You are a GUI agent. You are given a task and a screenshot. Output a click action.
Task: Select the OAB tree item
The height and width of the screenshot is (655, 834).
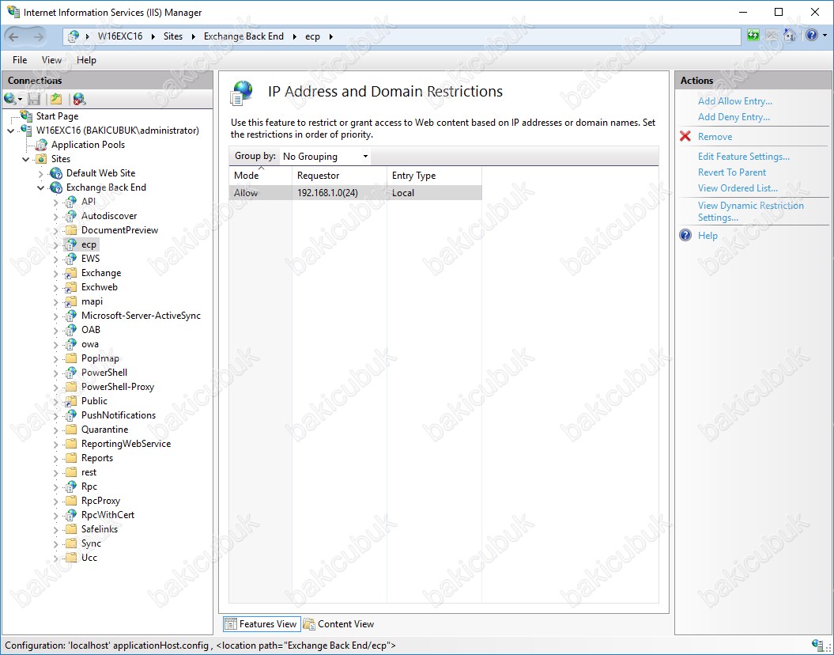click(91, 330)
